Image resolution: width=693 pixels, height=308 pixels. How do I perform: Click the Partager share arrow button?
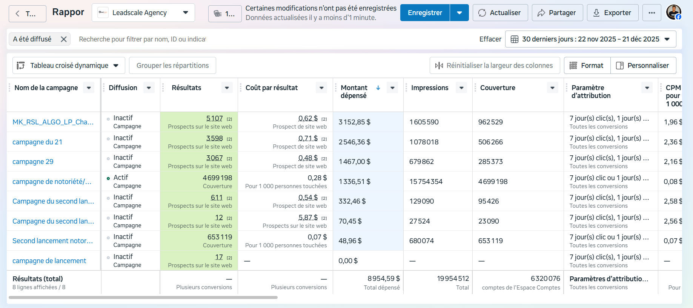[x=557, y=13]
